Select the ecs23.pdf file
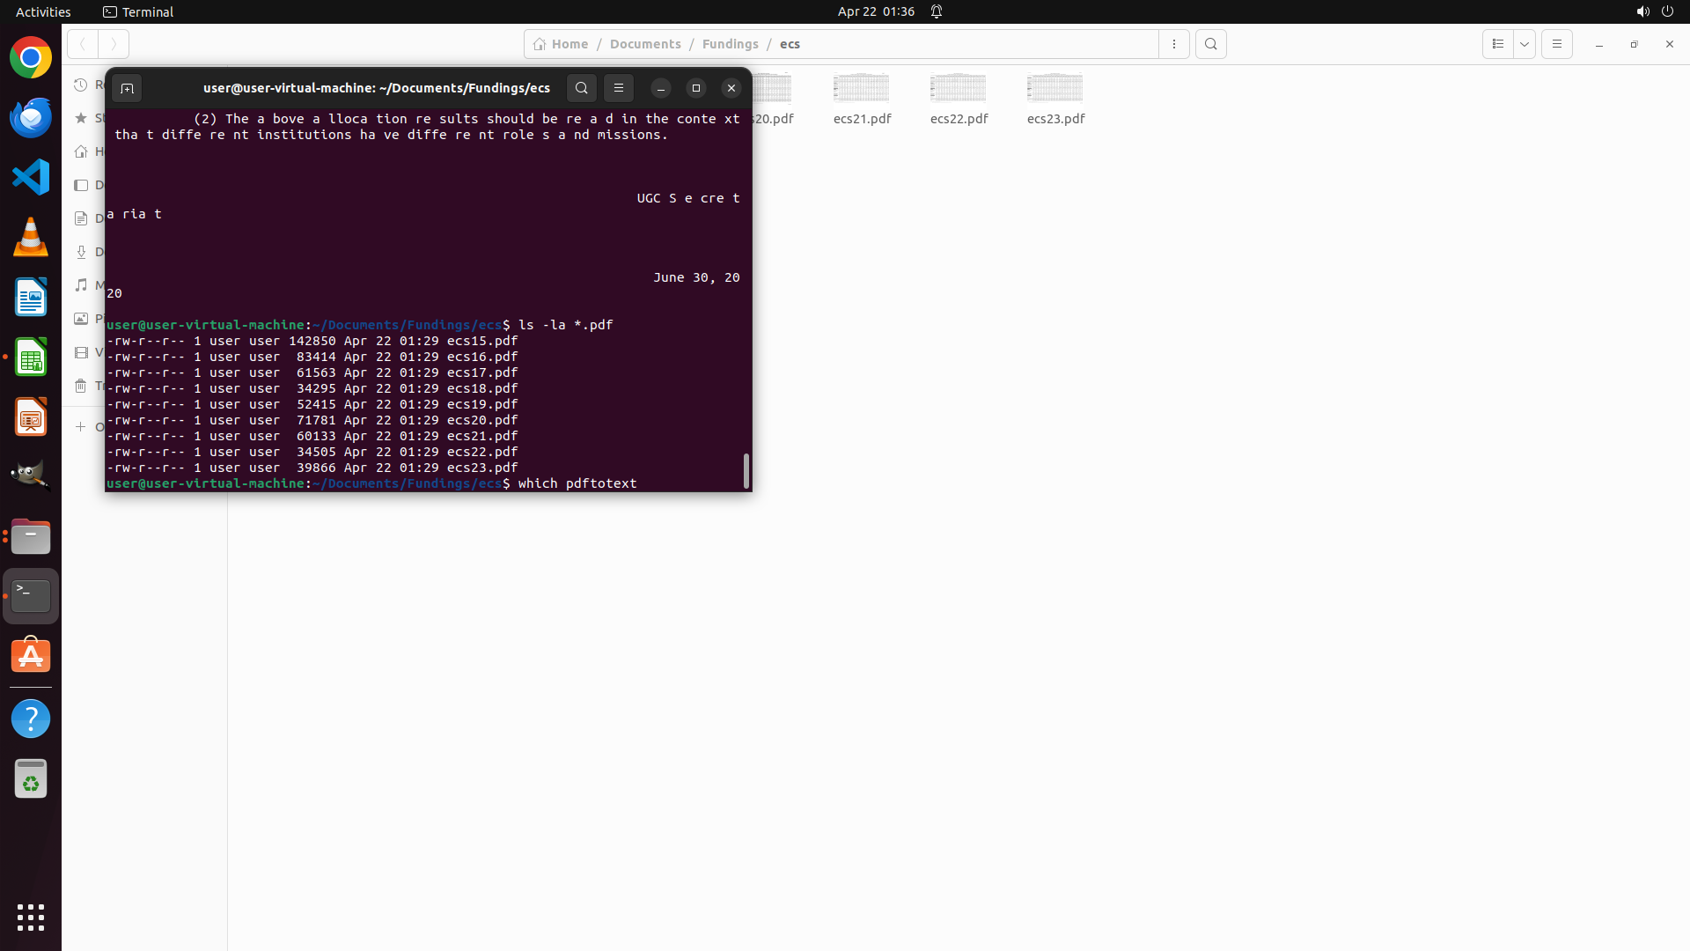Screen dimensions: 1690x951 click(x=1055, y=99)
